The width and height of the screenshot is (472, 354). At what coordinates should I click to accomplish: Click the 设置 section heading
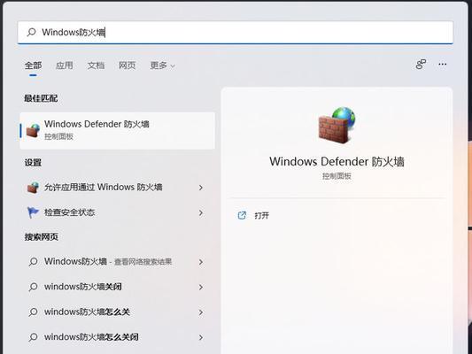pyautogui.click(x=33, y=163)
